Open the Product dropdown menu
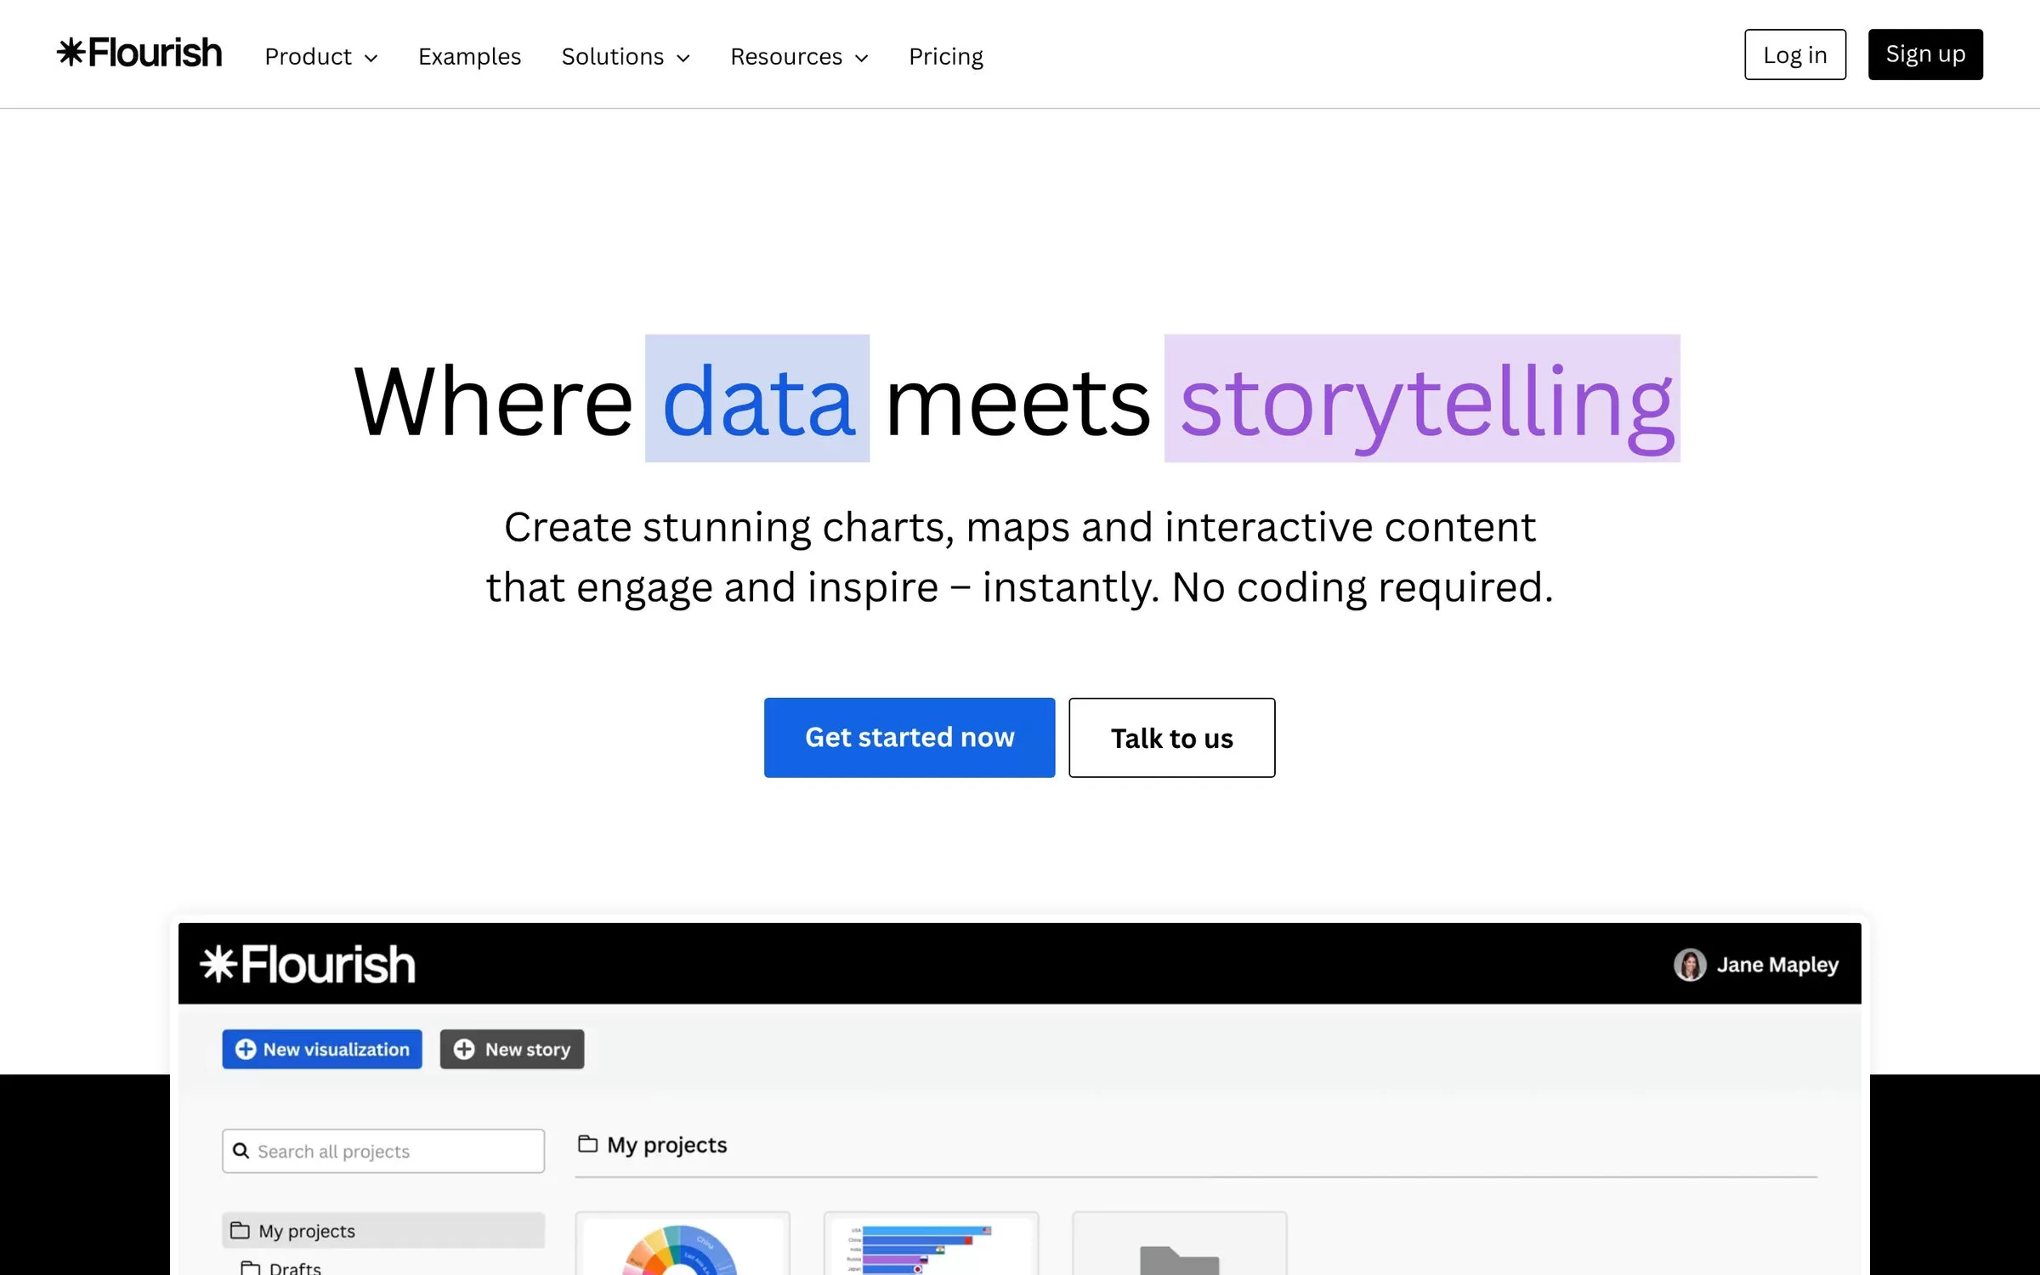 pos(321,57)
